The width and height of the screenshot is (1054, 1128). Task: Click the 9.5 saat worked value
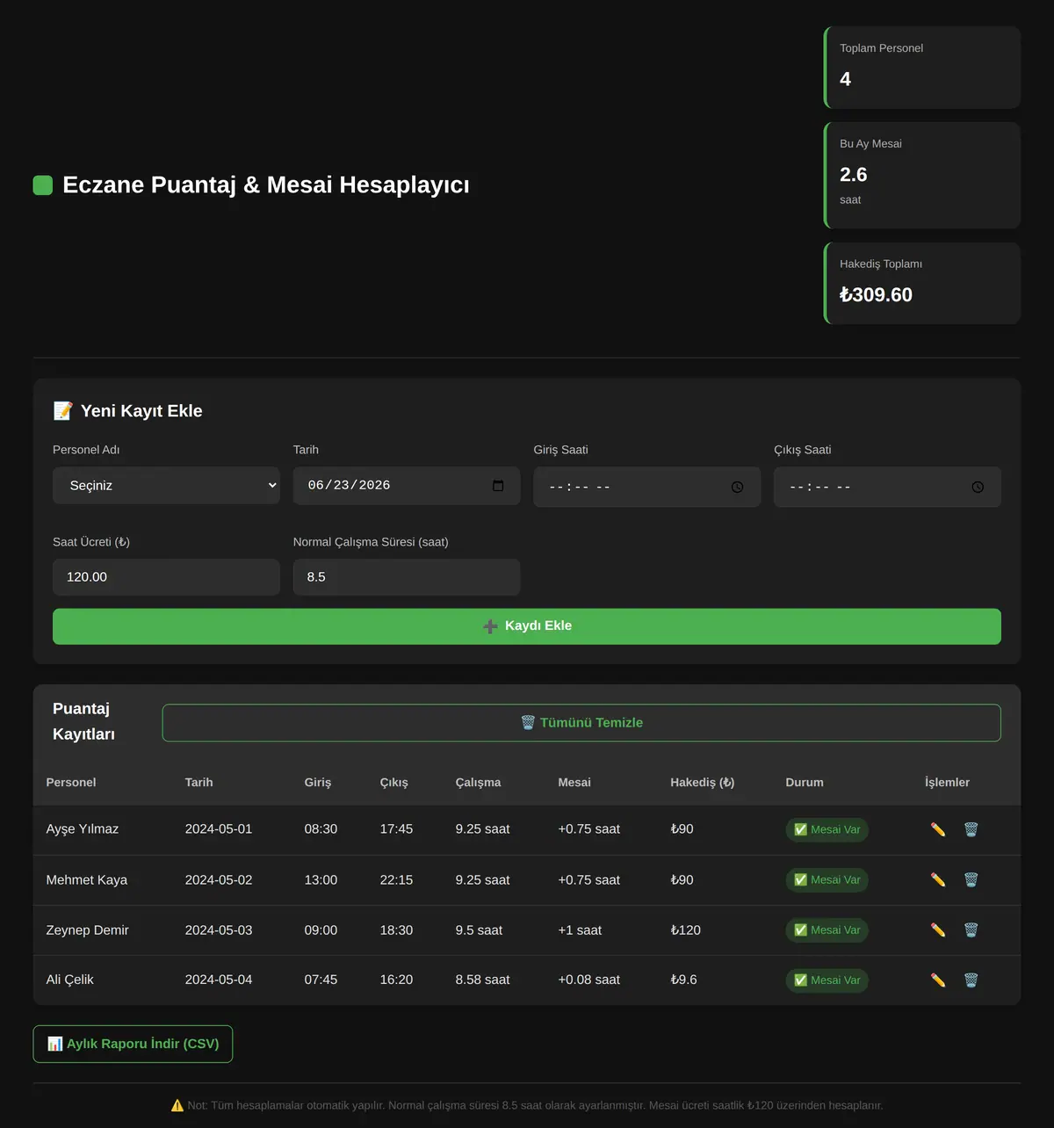pos(479,929)
